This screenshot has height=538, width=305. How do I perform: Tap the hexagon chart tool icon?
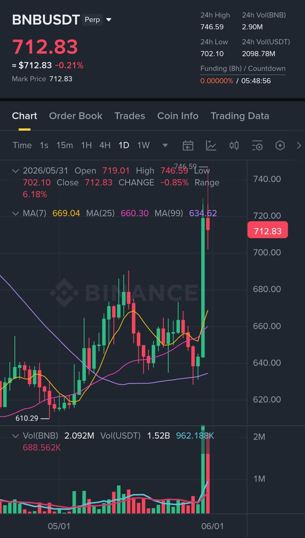(x=280, y=146)
